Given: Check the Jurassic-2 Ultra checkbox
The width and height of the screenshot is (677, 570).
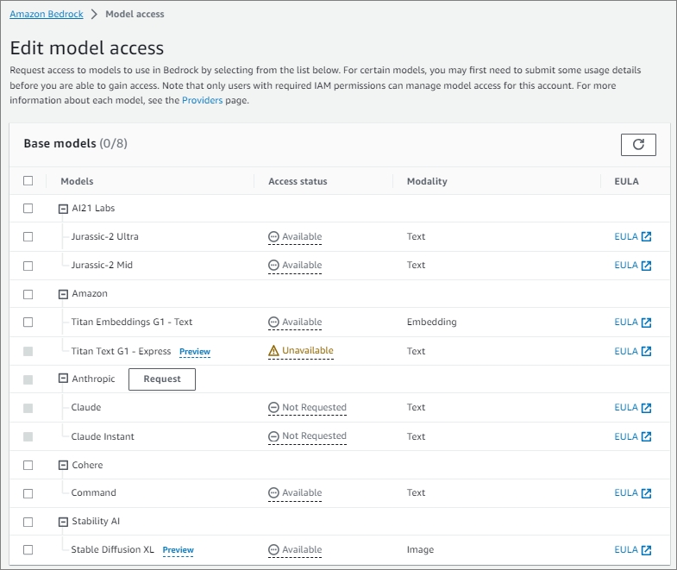Looking at the screenshot, I should coord(28,236).
